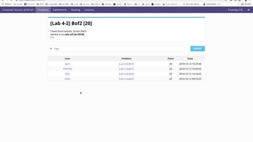Click the flag icon in the Flag field
The width and height of the screenshot is (253, 142).
coord(51,49)
